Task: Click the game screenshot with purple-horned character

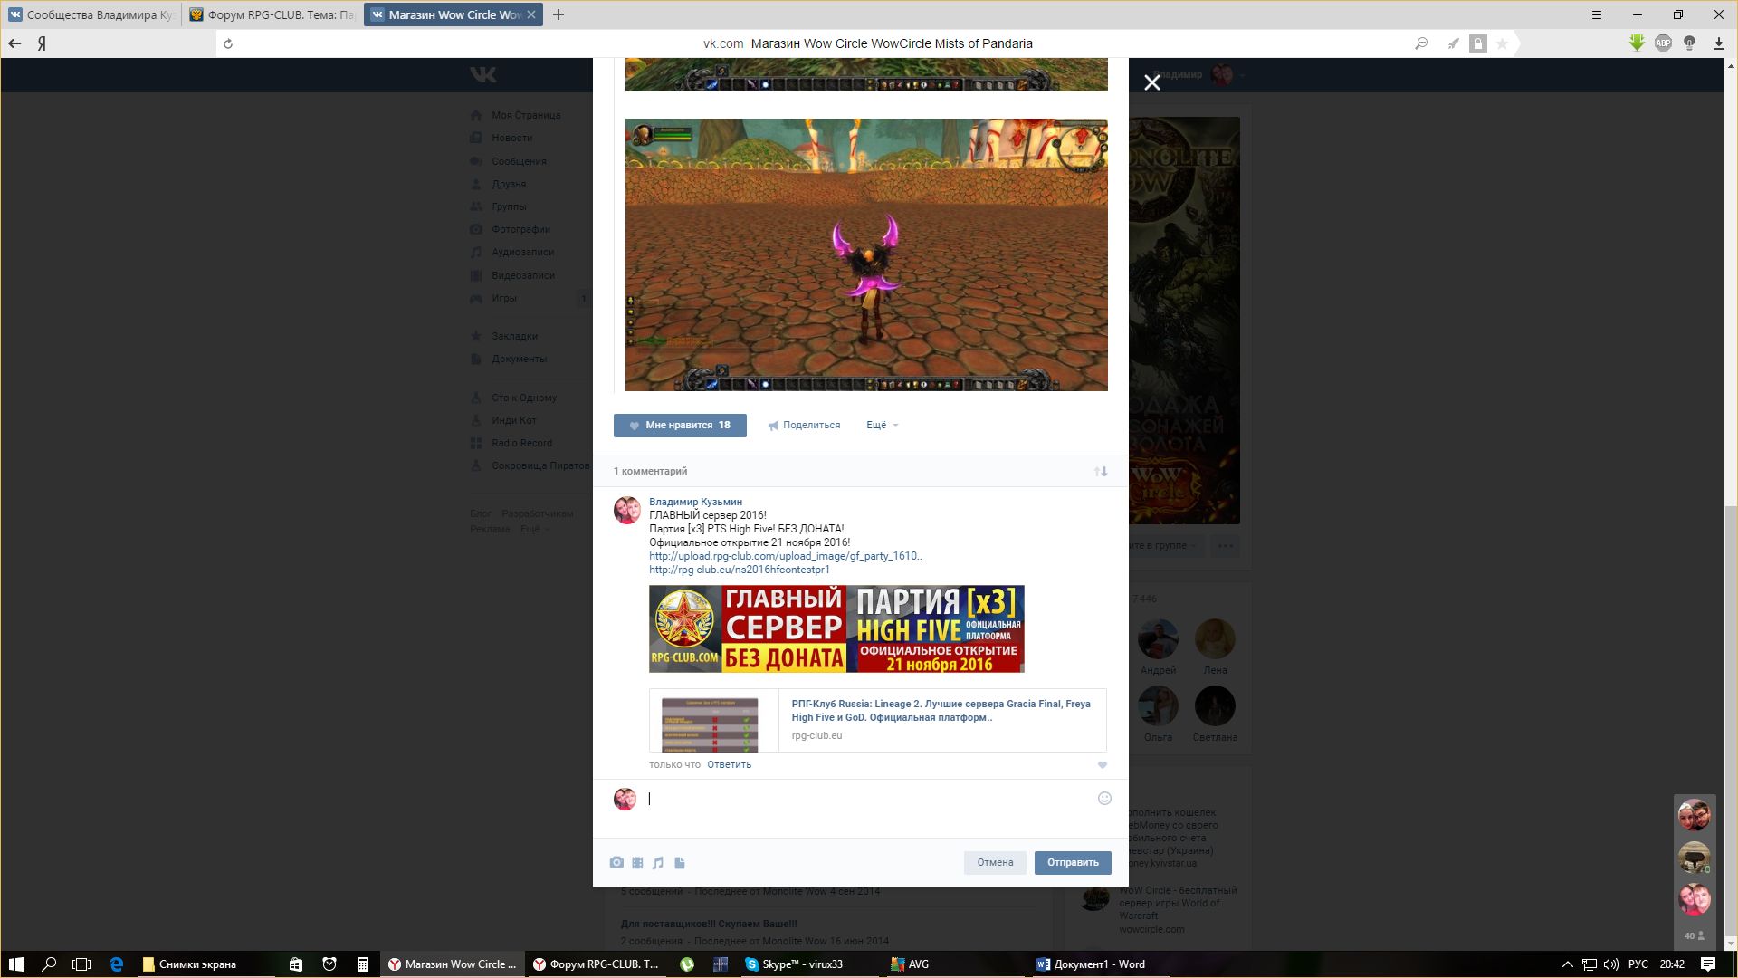Action: (x=866, y=254)
